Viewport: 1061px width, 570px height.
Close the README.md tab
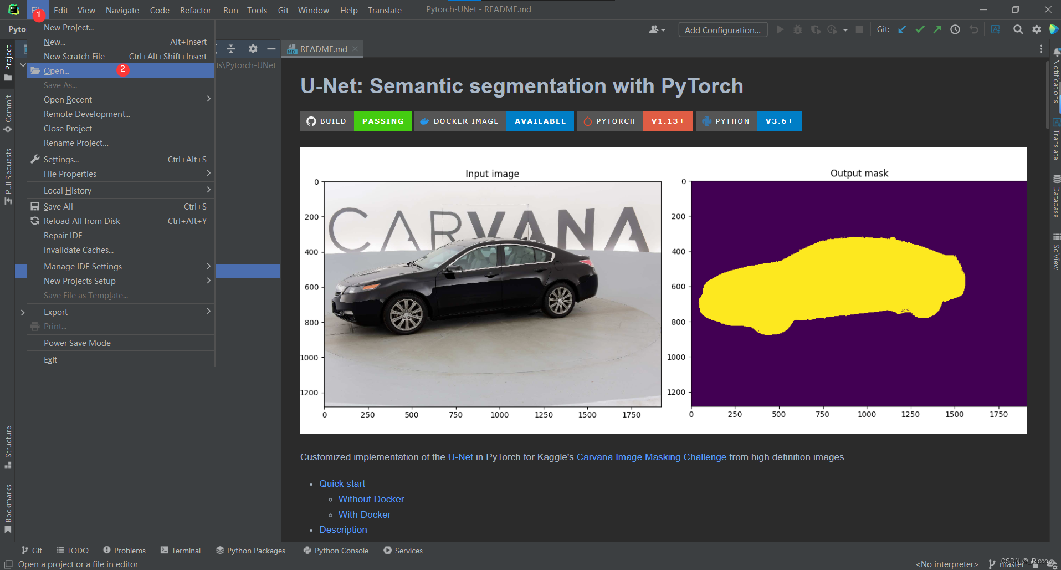tap(355, 49)
